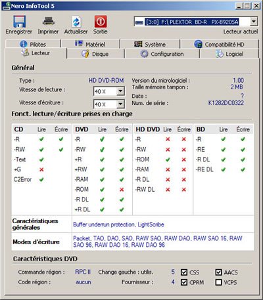Click the green check for DVD -RAM write
Viewport: 263px width, 300px height.
[x=122, y=179]
